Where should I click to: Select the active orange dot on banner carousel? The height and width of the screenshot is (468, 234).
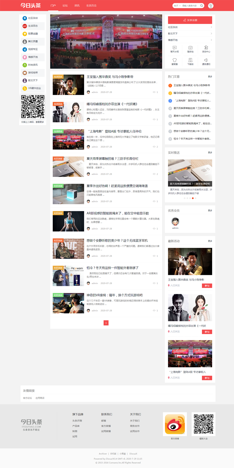click(x=106, y=65)
